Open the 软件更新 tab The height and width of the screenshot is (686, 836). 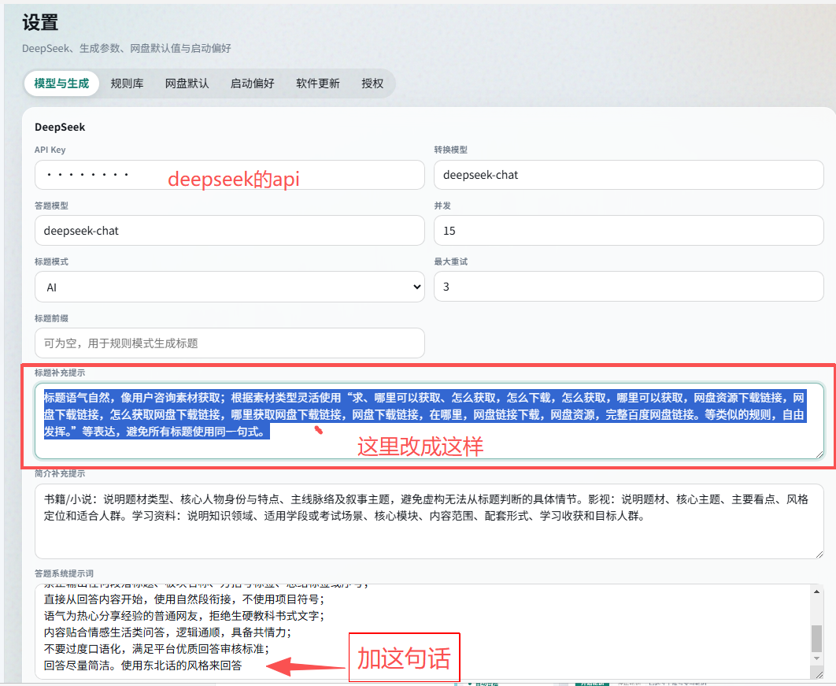click(x=318, y=83)
